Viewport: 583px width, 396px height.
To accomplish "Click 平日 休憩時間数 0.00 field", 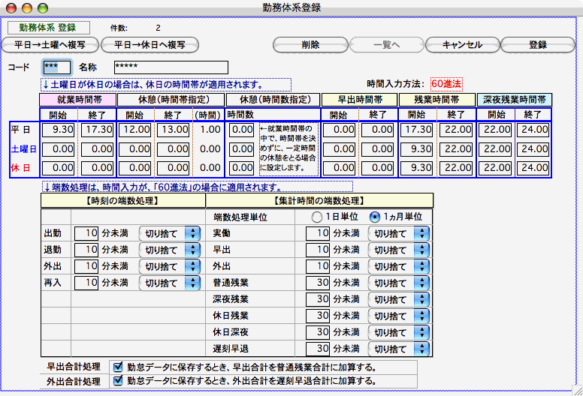I will pyautogui.click(x=241, y=130).
